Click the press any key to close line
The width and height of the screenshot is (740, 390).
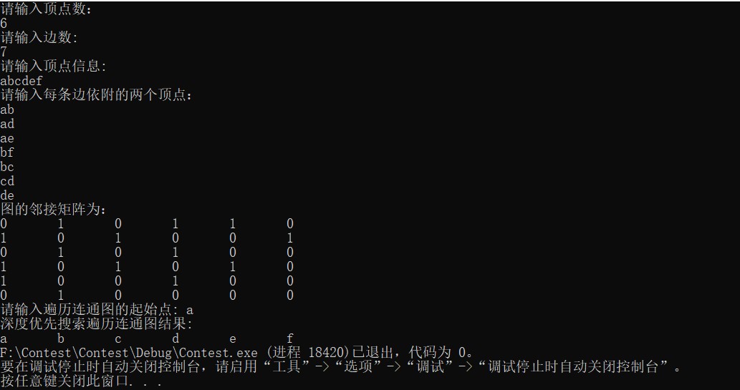click(81, 381)
